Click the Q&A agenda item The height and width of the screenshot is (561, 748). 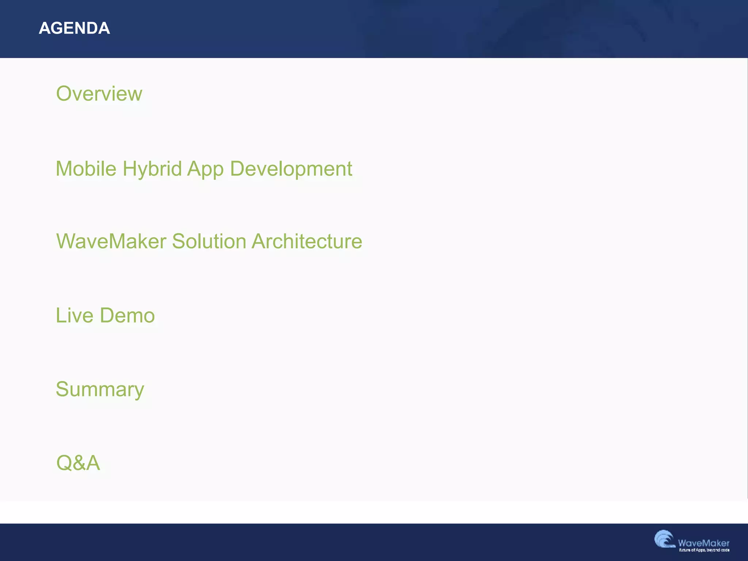click(78, 463)
